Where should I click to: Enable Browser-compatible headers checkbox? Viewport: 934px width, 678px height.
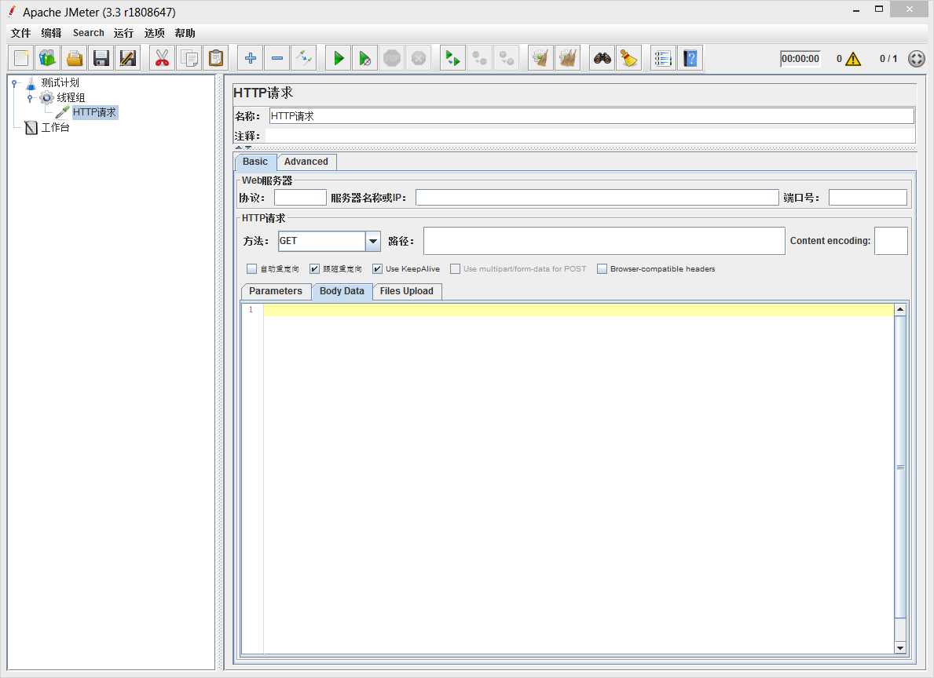click(x=603, y=269)
